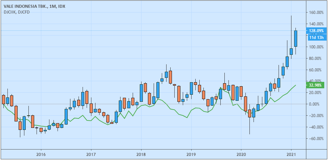The width and height of the screenshot is (329, 160).
Task: Click the 80.00% label on price axis
Action: point(316,59)
